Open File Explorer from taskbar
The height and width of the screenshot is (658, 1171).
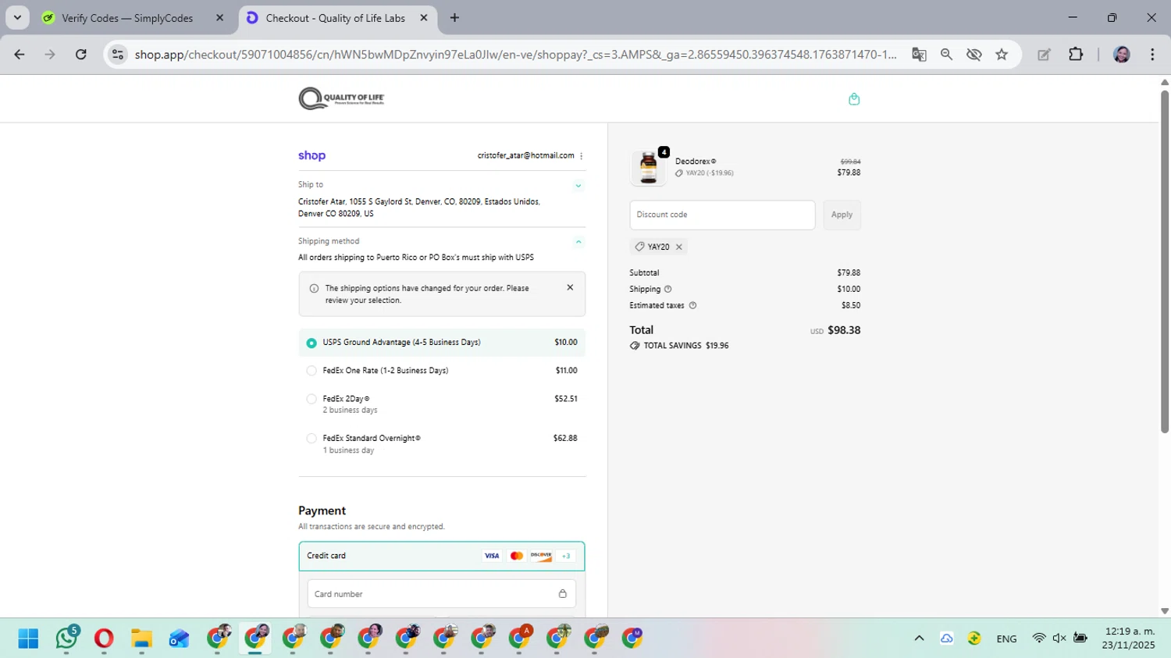(x=141, y=638)
